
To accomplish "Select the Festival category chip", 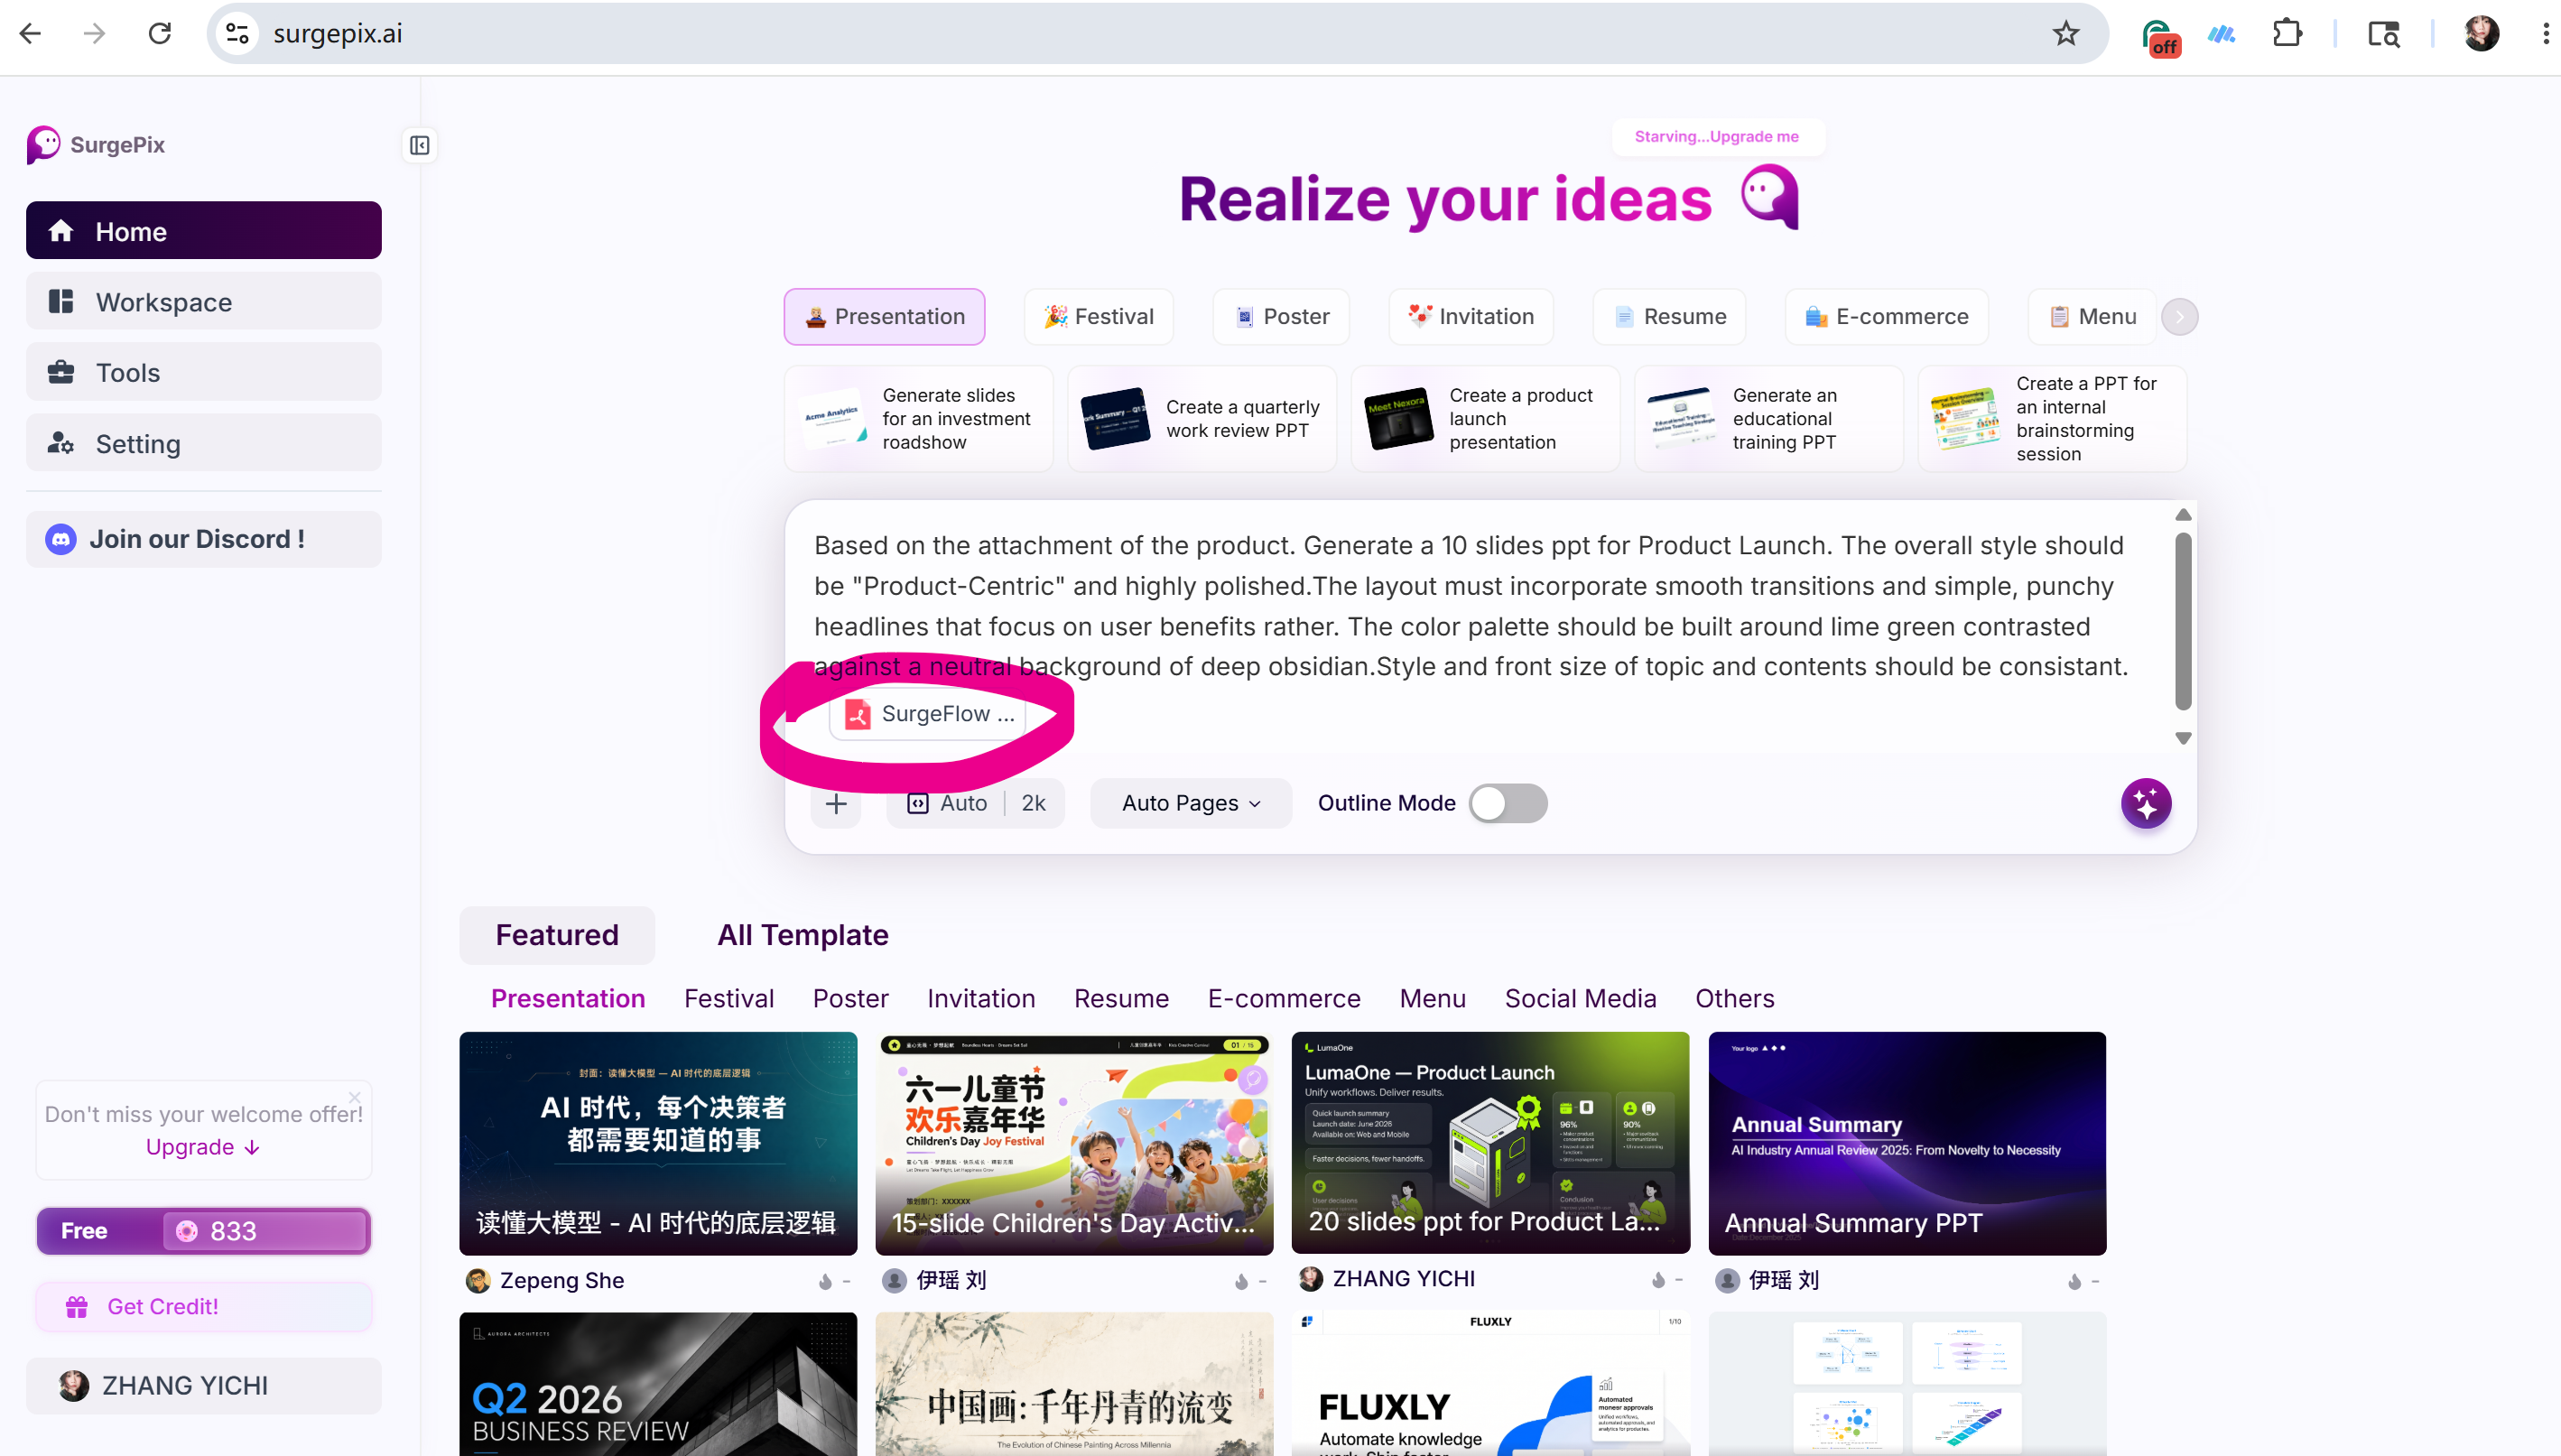I will [1098, 316].
